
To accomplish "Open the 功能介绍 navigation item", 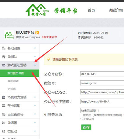I will (x=116, y=10).
